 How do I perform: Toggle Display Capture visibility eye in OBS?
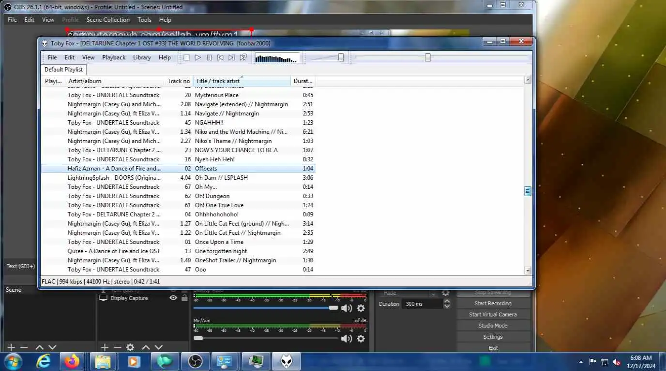click(173, 298)
